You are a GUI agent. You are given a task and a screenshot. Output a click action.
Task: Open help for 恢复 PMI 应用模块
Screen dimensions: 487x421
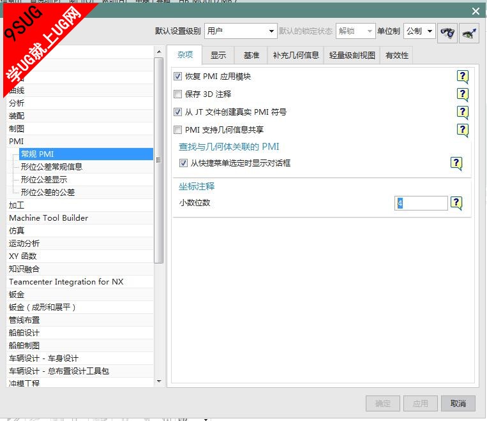(x=463, y=77)
